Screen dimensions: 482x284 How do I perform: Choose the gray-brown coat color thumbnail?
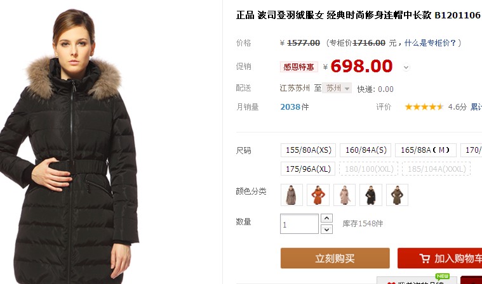pyautogui.click(x=291, y=195)
